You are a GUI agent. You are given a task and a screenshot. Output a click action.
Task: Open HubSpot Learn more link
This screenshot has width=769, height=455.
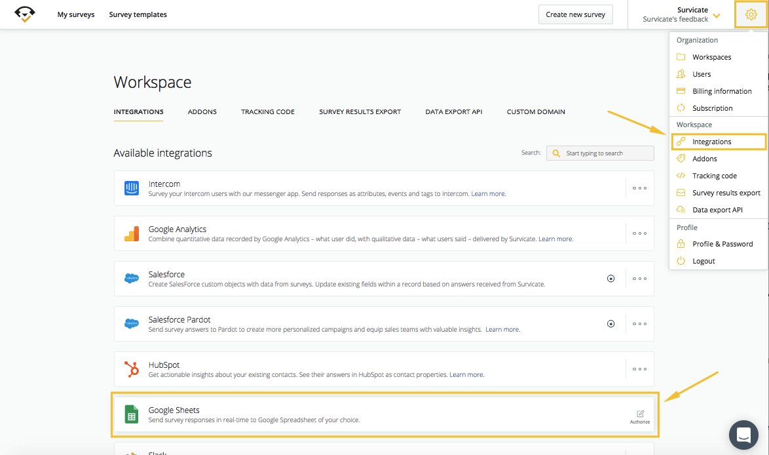click(x=466, y=374)
